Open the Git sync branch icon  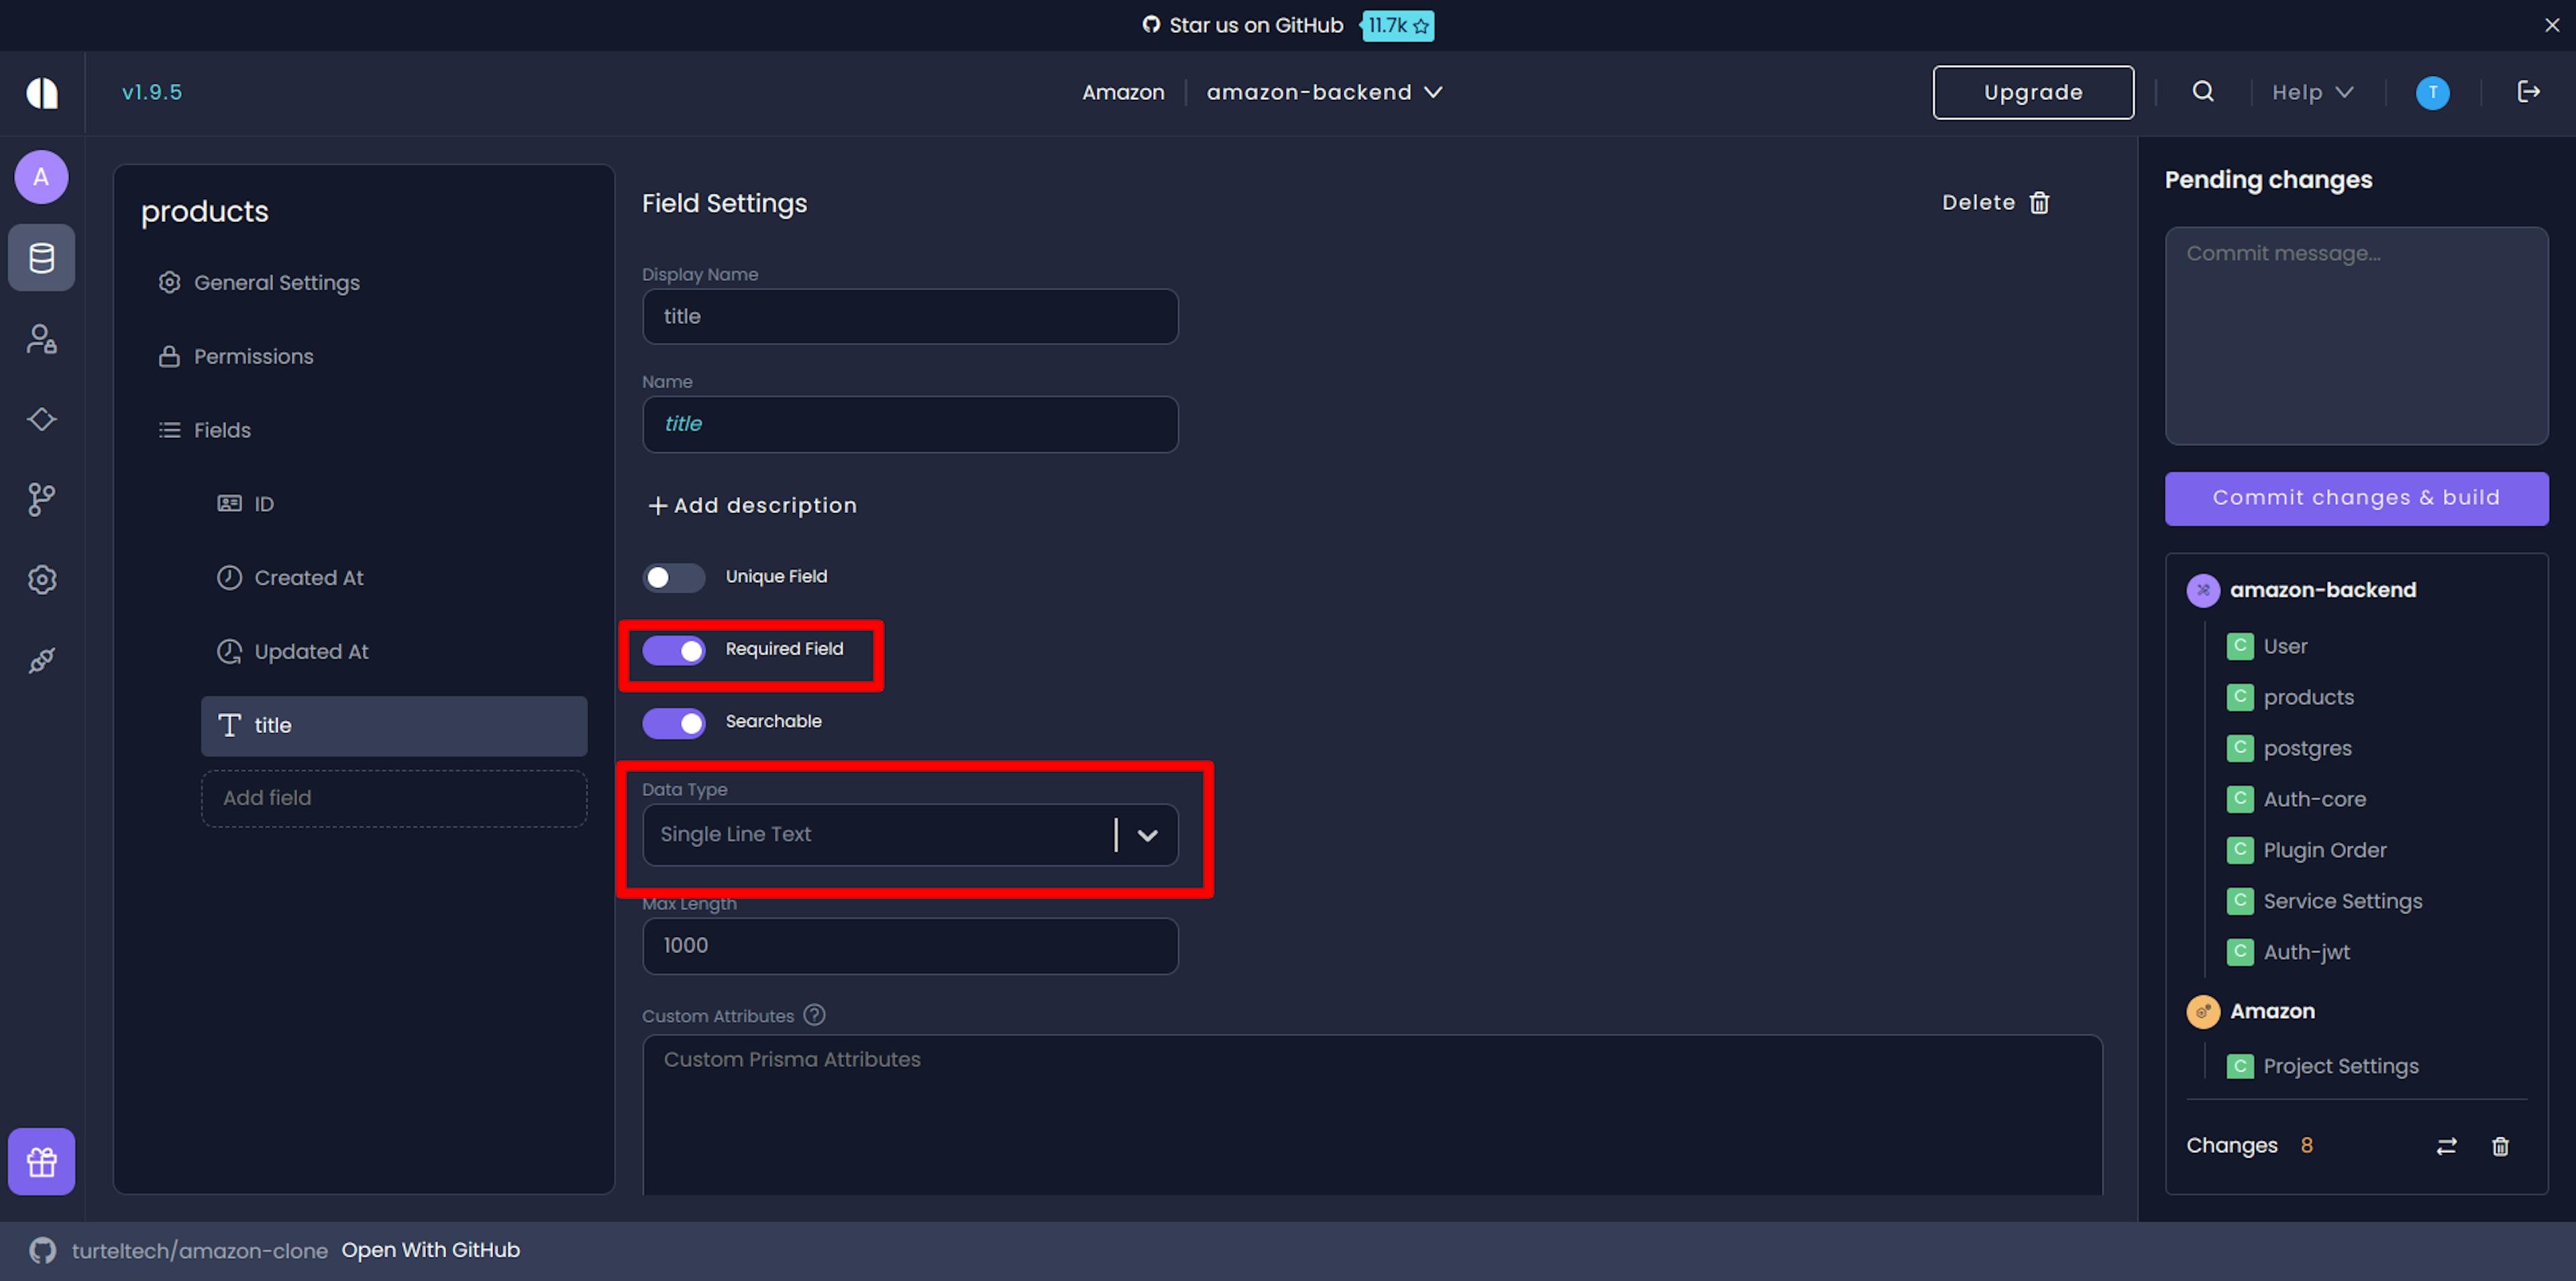pos(41,499)
